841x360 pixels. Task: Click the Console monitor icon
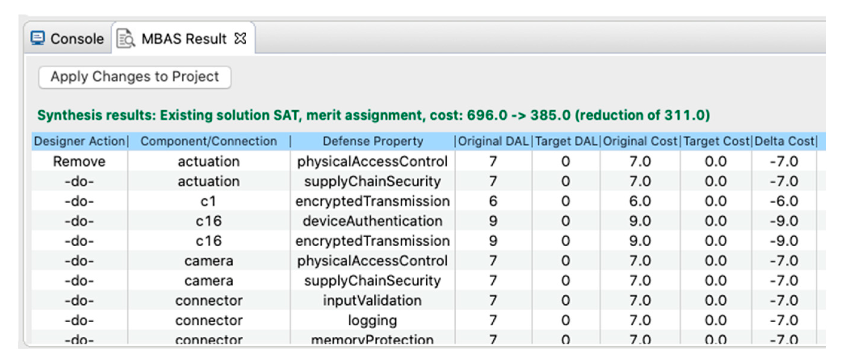pos(38,39)
